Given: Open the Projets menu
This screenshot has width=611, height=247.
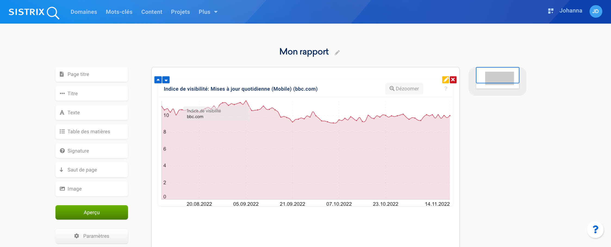Looking at the screenshot, I should point(180,12).
